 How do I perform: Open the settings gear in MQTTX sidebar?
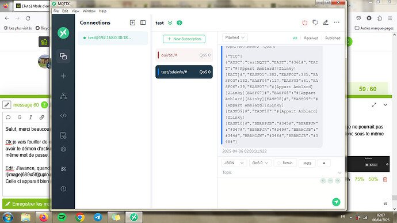(x=63, y=149)
